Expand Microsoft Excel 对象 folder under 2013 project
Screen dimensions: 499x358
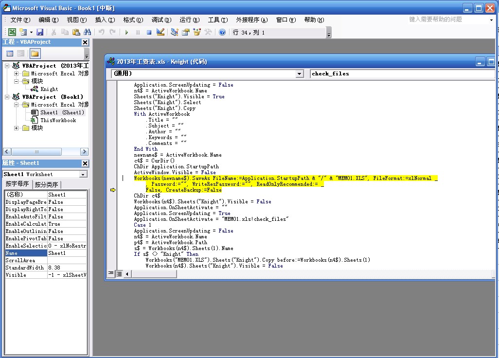pyautogui.click(x=16, y=73)
